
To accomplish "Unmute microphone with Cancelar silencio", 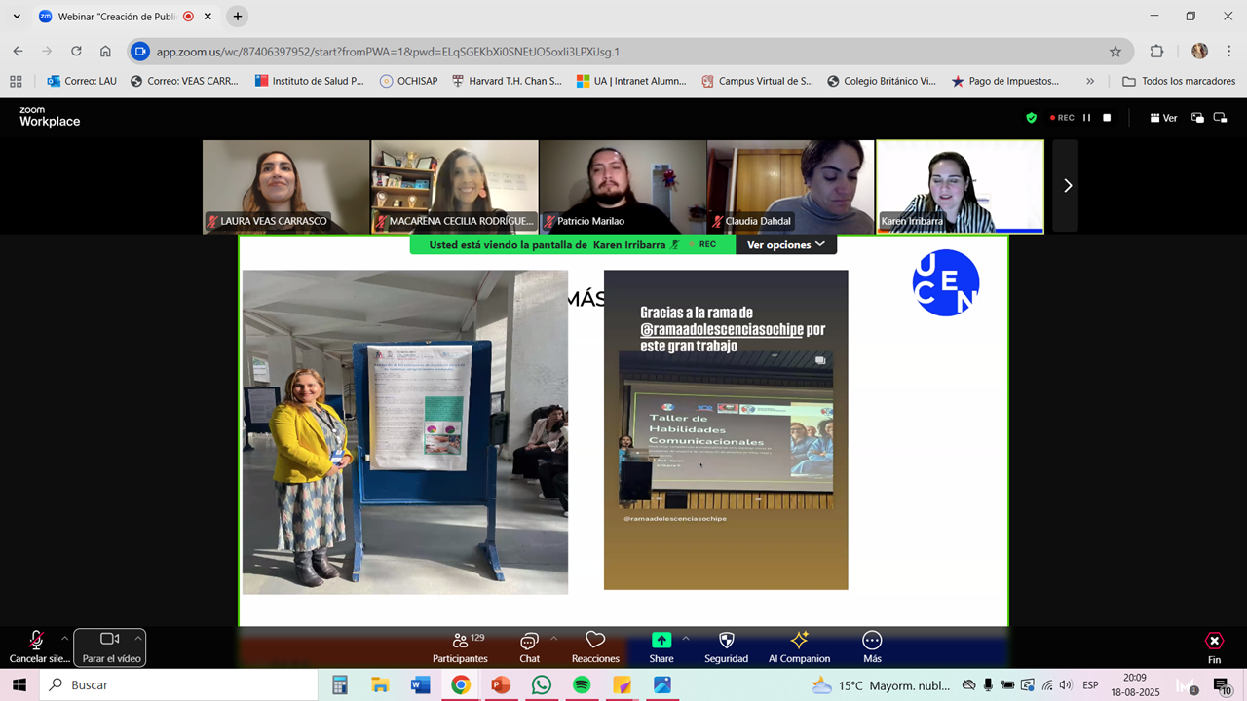I will (36, 646).
